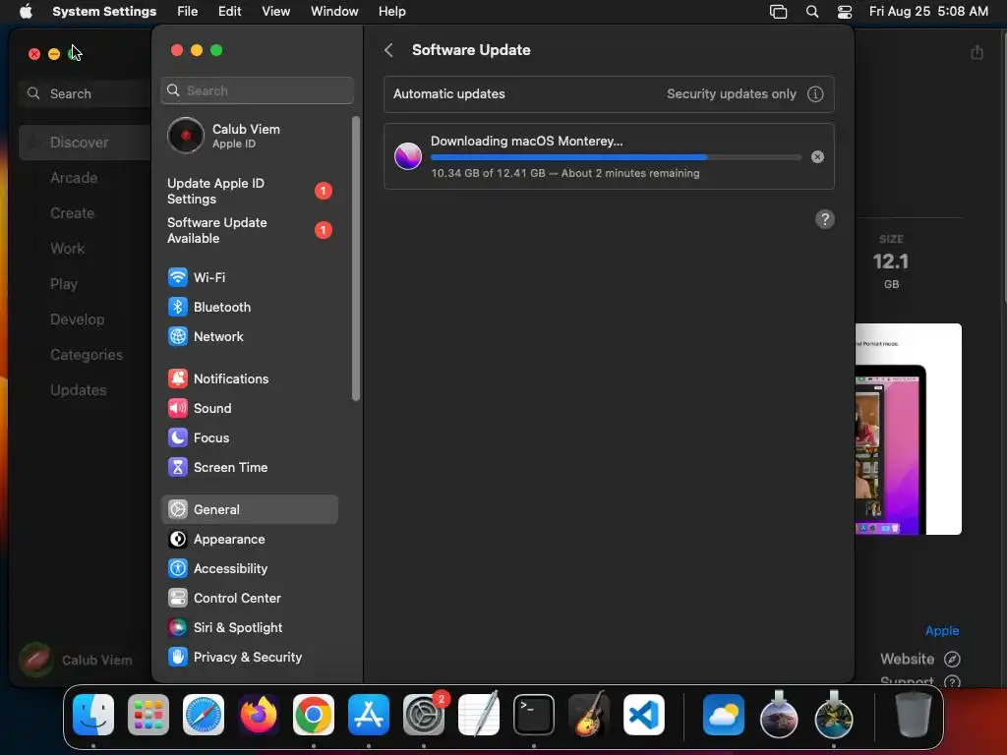The image size is (1007, 755).
Task: Select Discover in App Store sidebar
Action: point(85,143)
